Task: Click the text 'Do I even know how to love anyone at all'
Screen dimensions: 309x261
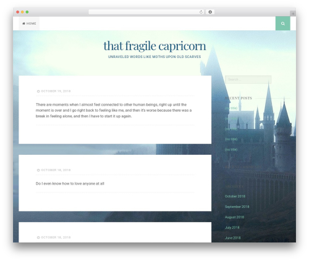Action: pos(70,183)
